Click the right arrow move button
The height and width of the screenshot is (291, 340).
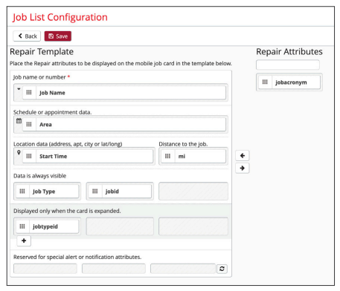(x=243, y=169)
